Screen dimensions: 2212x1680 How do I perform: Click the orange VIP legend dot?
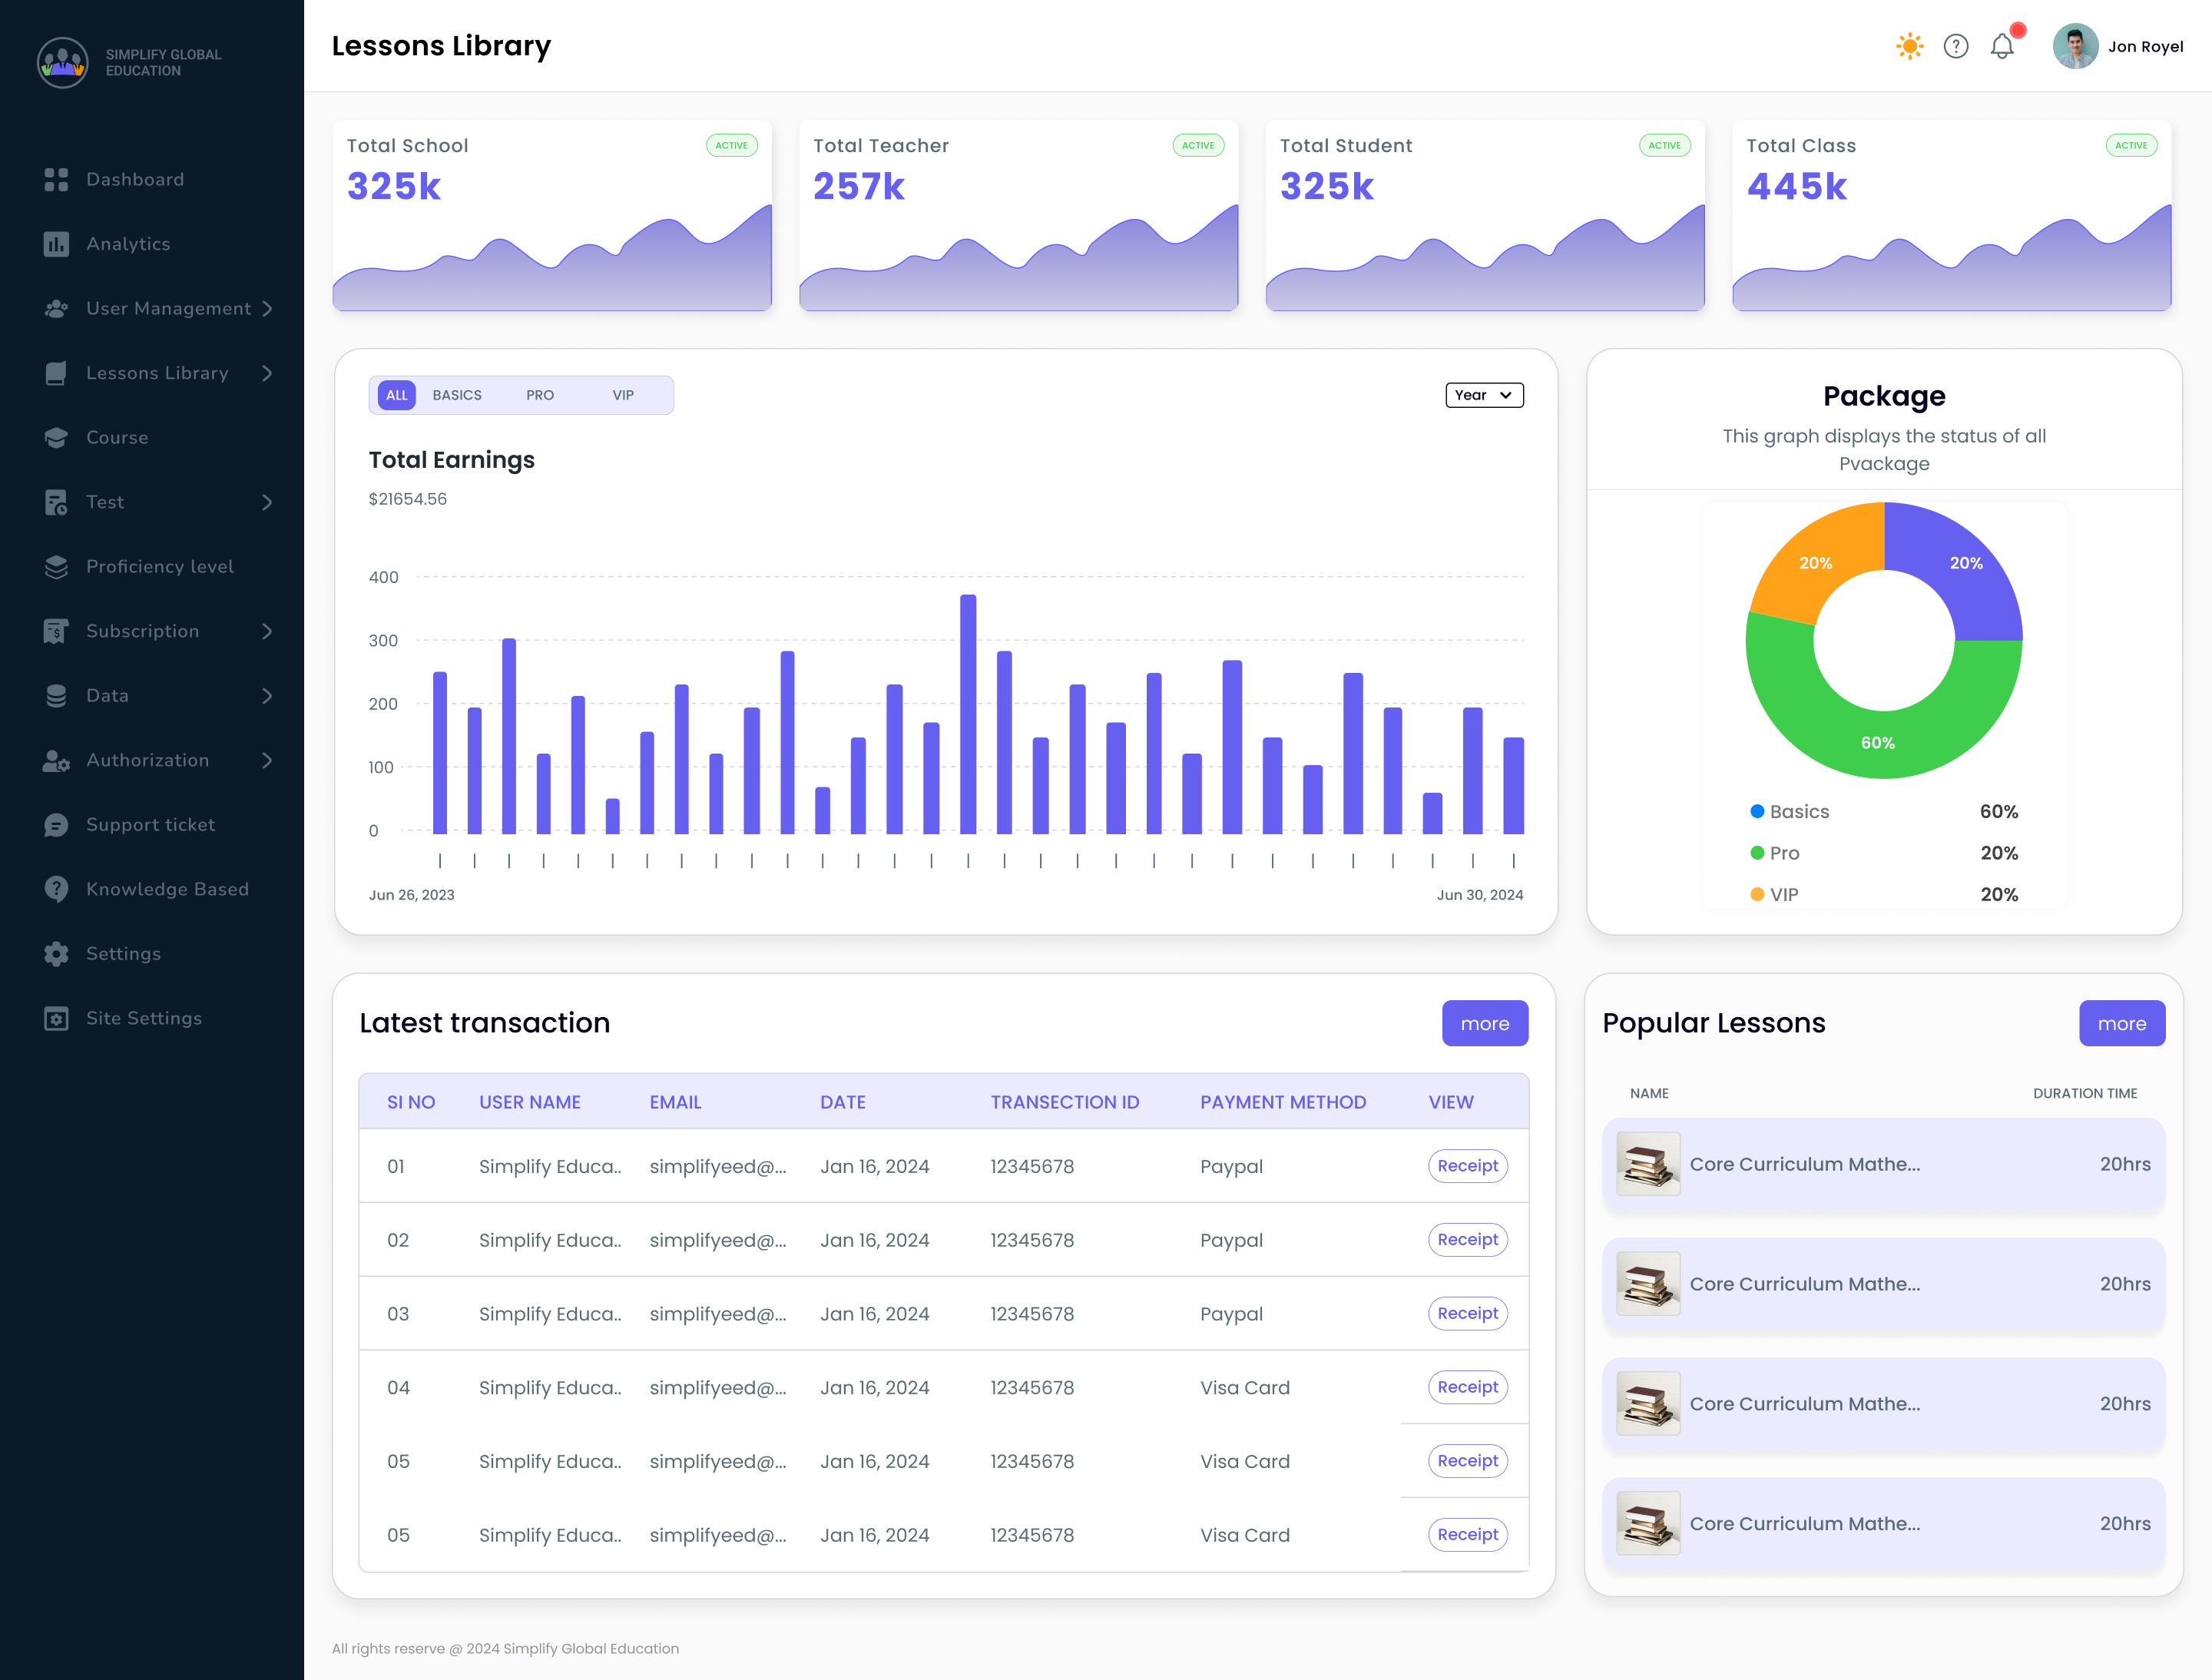(1756, 894)
